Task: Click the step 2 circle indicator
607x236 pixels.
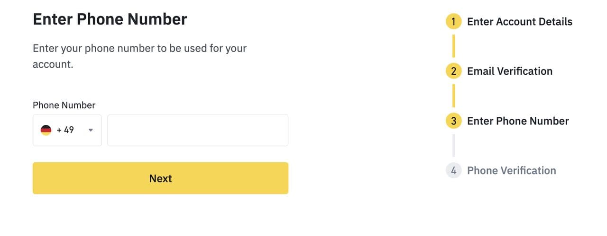Action: click(x=454, y=71)
